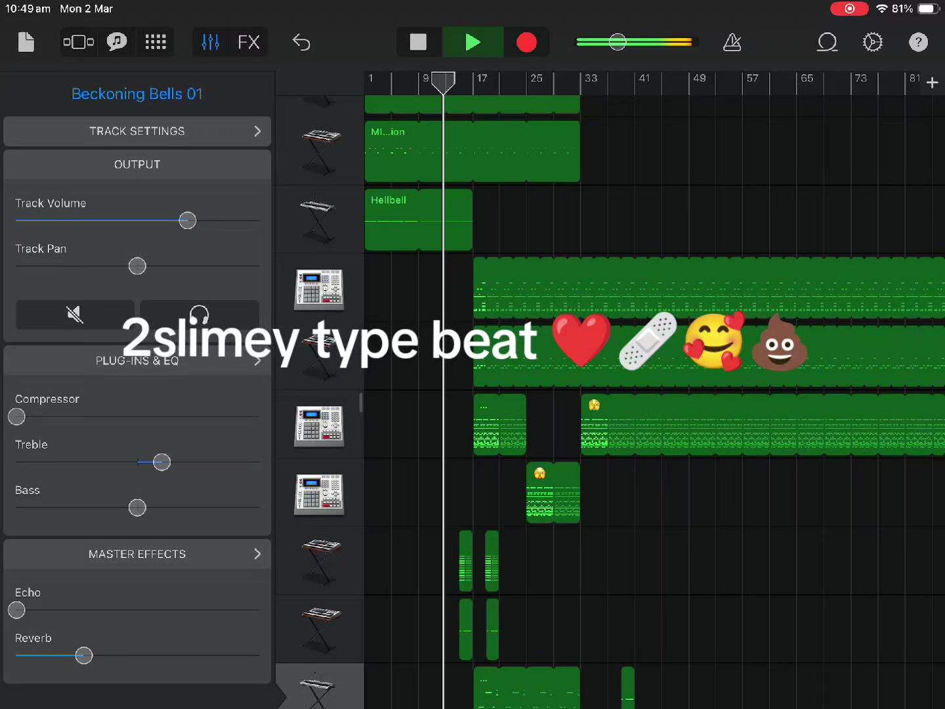
Task: Jump to bar 49 on the ruler
Action: pyautogui.click(x=699, y=79)
